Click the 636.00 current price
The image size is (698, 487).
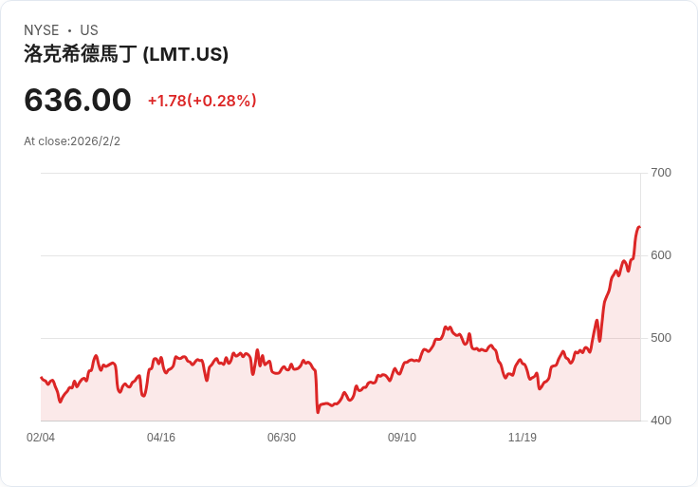78,100
